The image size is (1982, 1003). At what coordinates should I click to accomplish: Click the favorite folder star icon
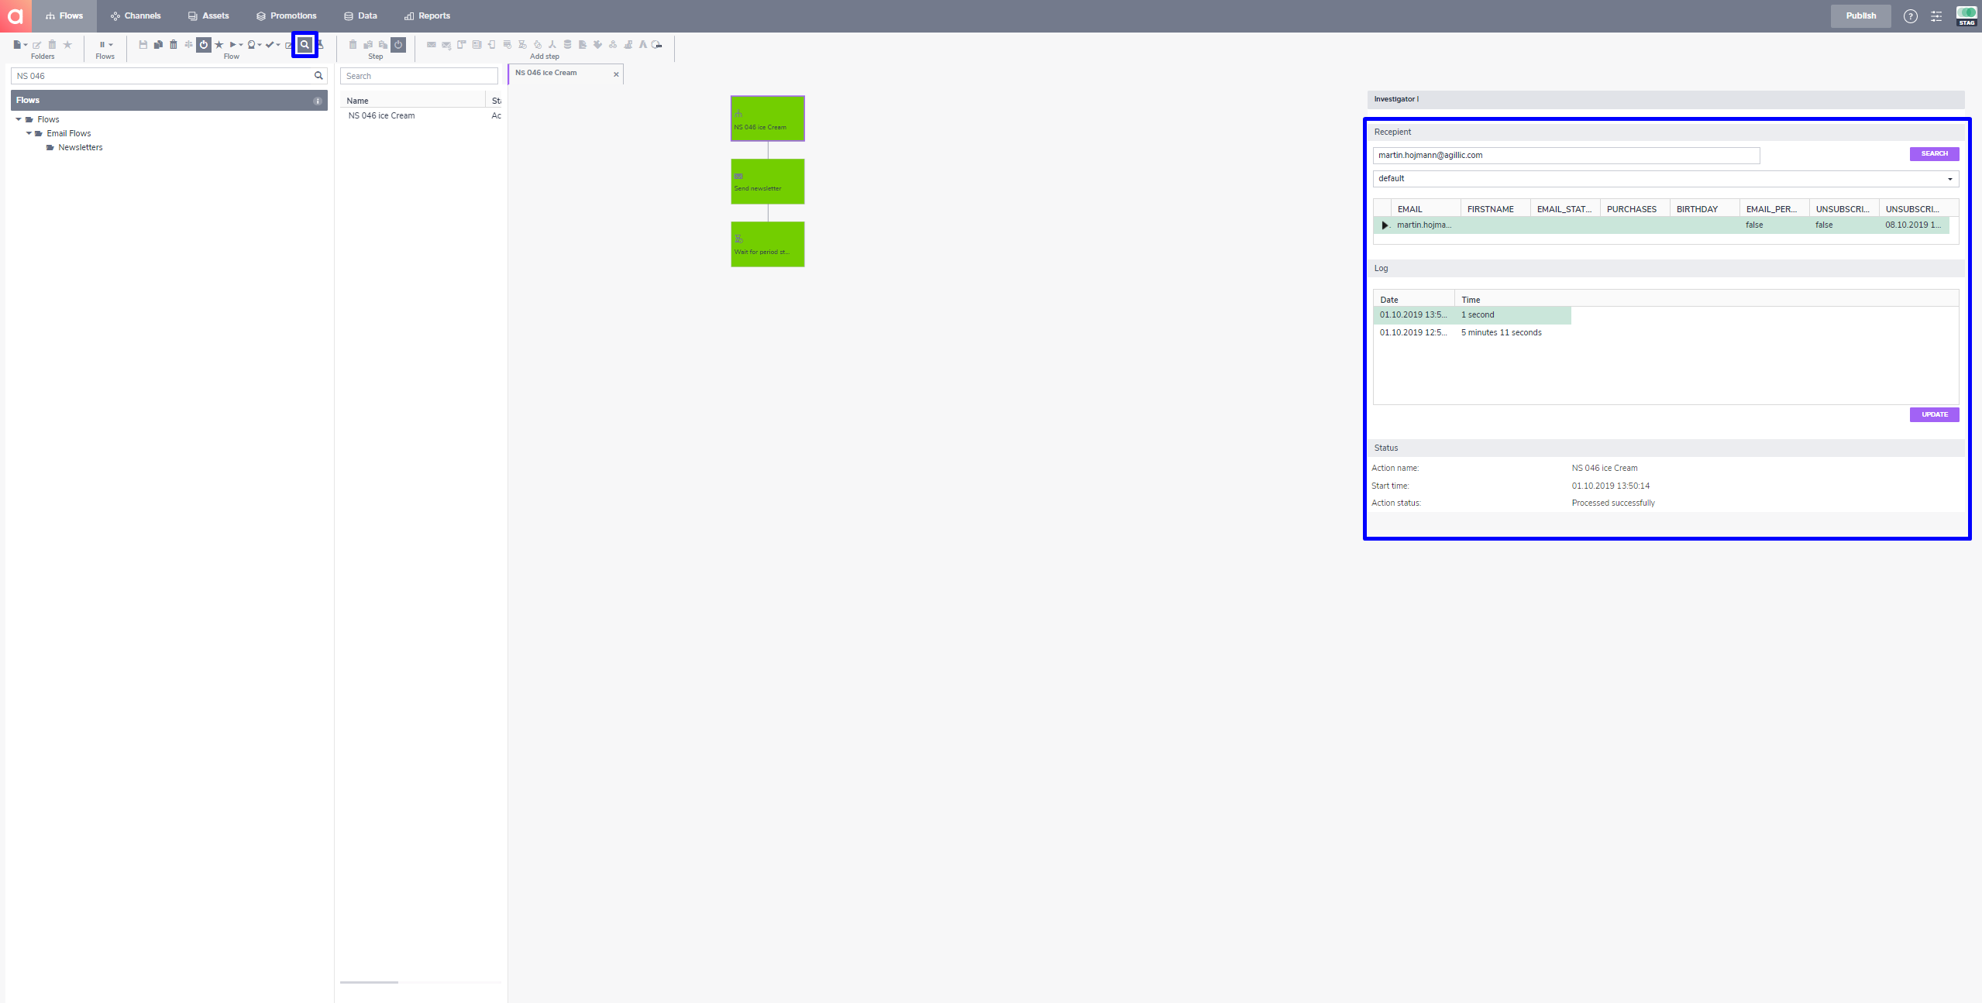click(67, 45)
